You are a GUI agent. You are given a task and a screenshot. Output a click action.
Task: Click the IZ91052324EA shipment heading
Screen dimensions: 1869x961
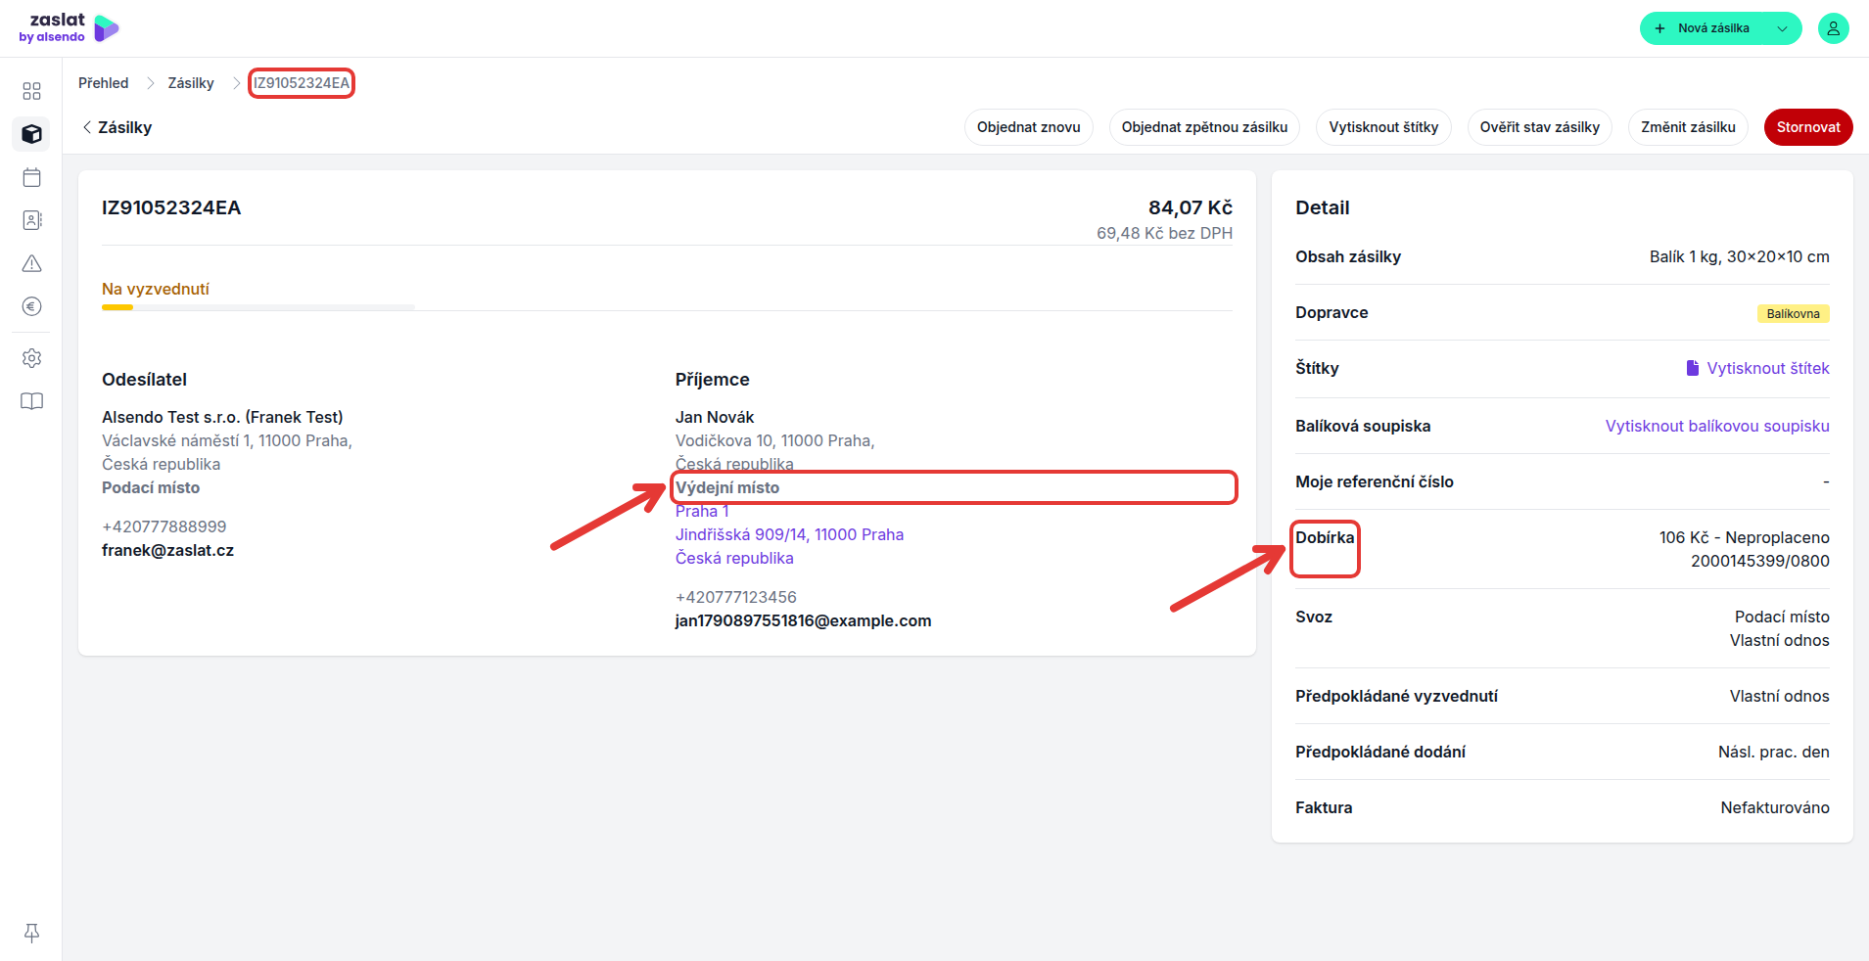pyautogui.click(x=171, y=207)
